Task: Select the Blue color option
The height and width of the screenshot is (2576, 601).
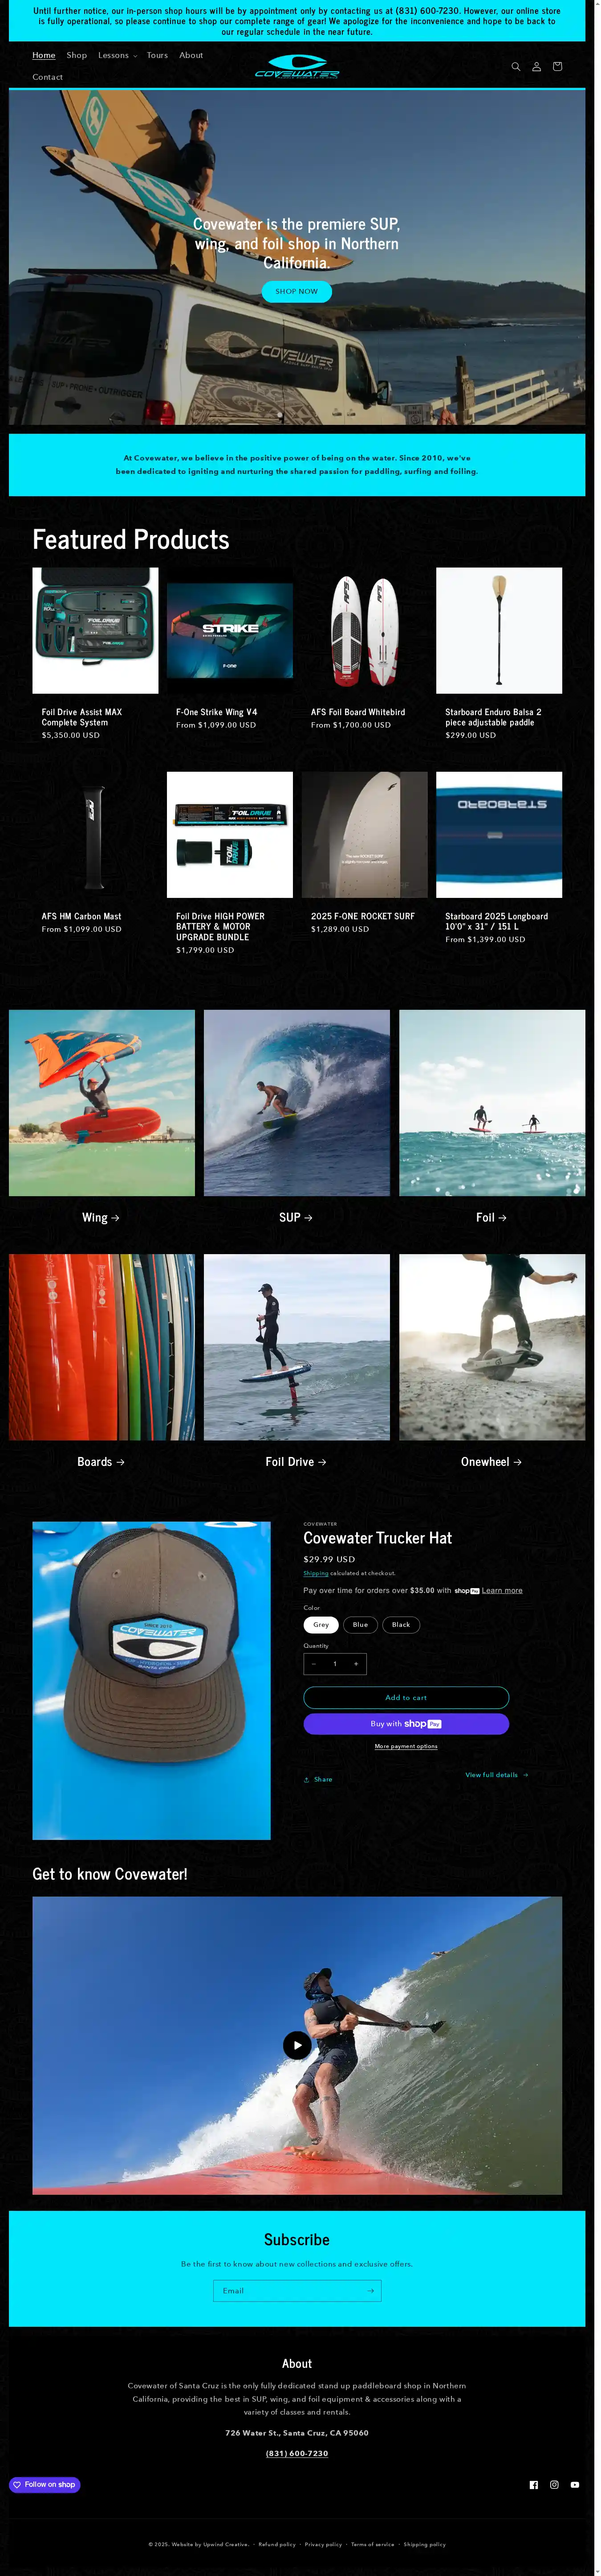Action: tap(361, 1624)
